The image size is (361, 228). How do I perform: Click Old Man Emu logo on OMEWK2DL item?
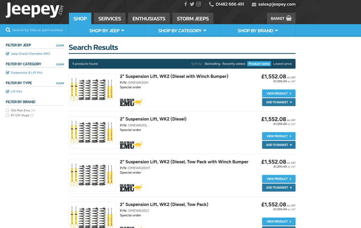(x=131, y=145)
